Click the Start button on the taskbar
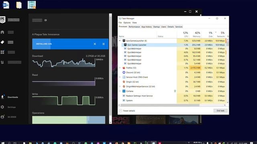Viewport: 257px width, 144px height. pyautogui.click(x=3, y=143)
